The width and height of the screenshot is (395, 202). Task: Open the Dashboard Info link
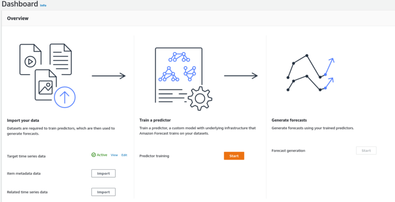[43, 5]
